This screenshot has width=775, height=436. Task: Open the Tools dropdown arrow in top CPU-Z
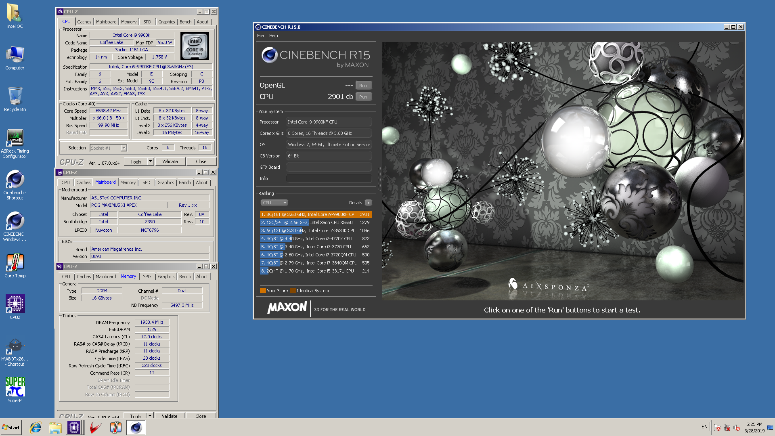[150, 161]
